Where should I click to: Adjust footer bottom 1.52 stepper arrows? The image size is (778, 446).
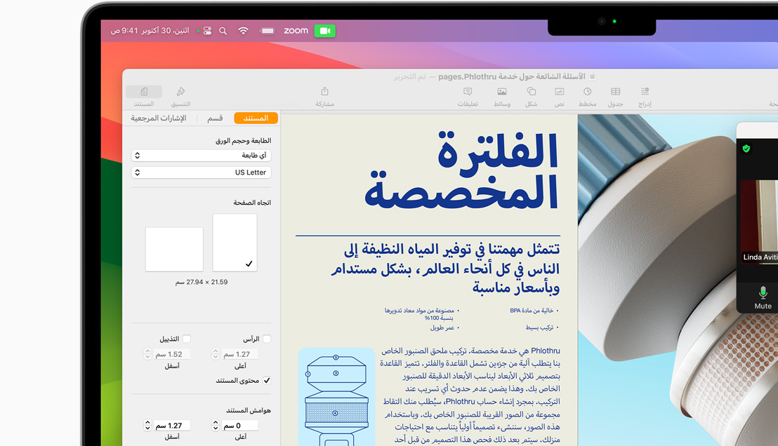[147, 354]
